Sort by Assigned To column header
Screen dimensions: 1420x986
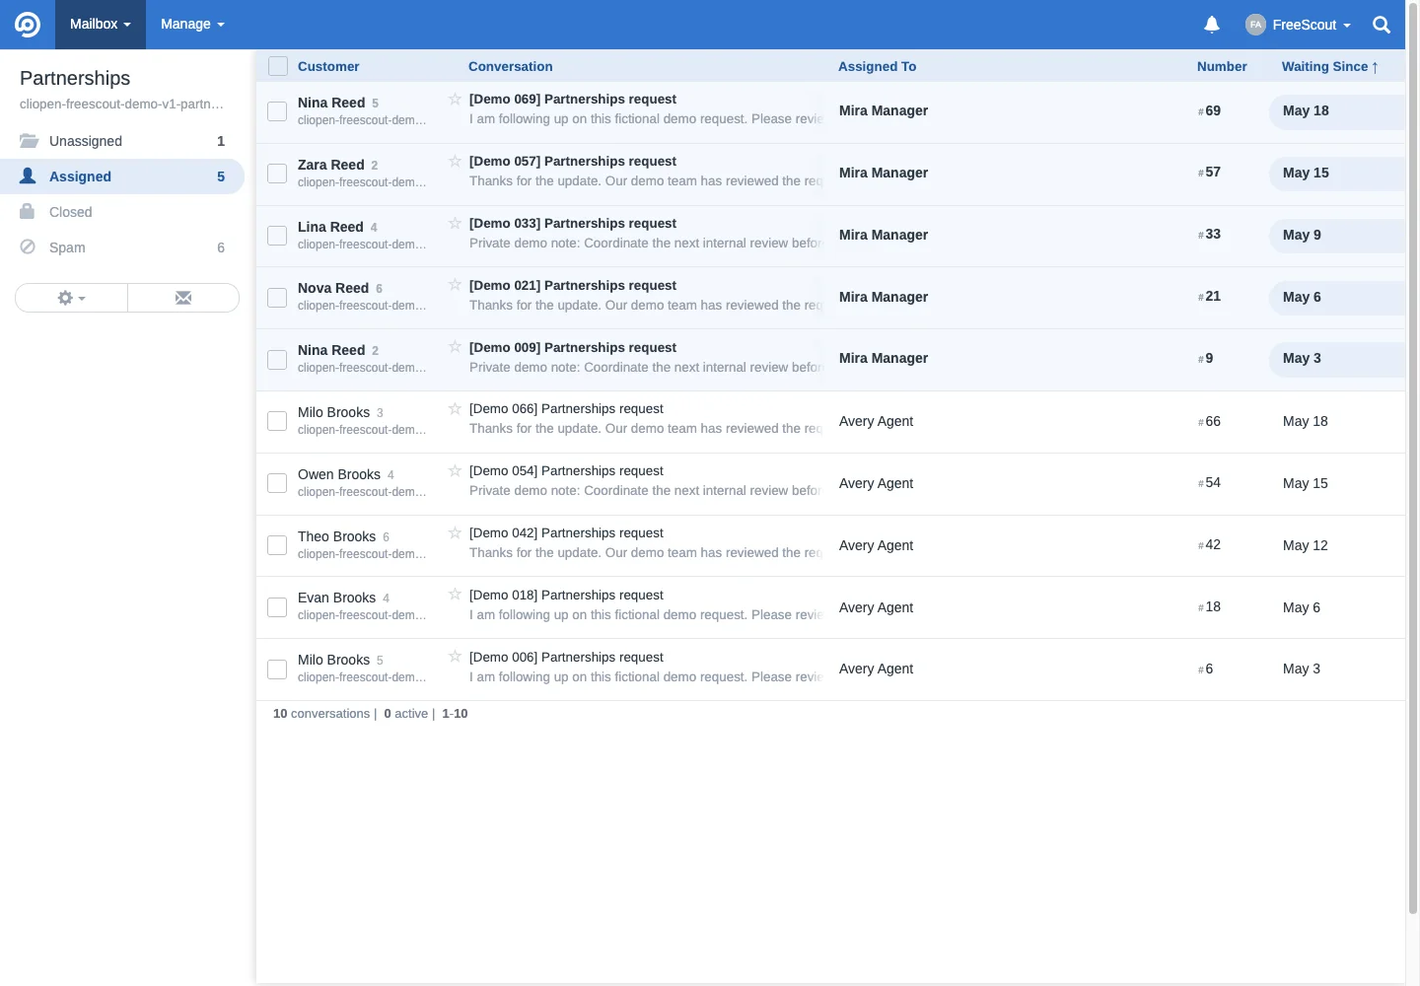click(877, 66)
